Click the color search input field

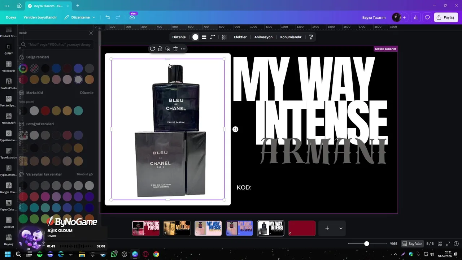56,44
